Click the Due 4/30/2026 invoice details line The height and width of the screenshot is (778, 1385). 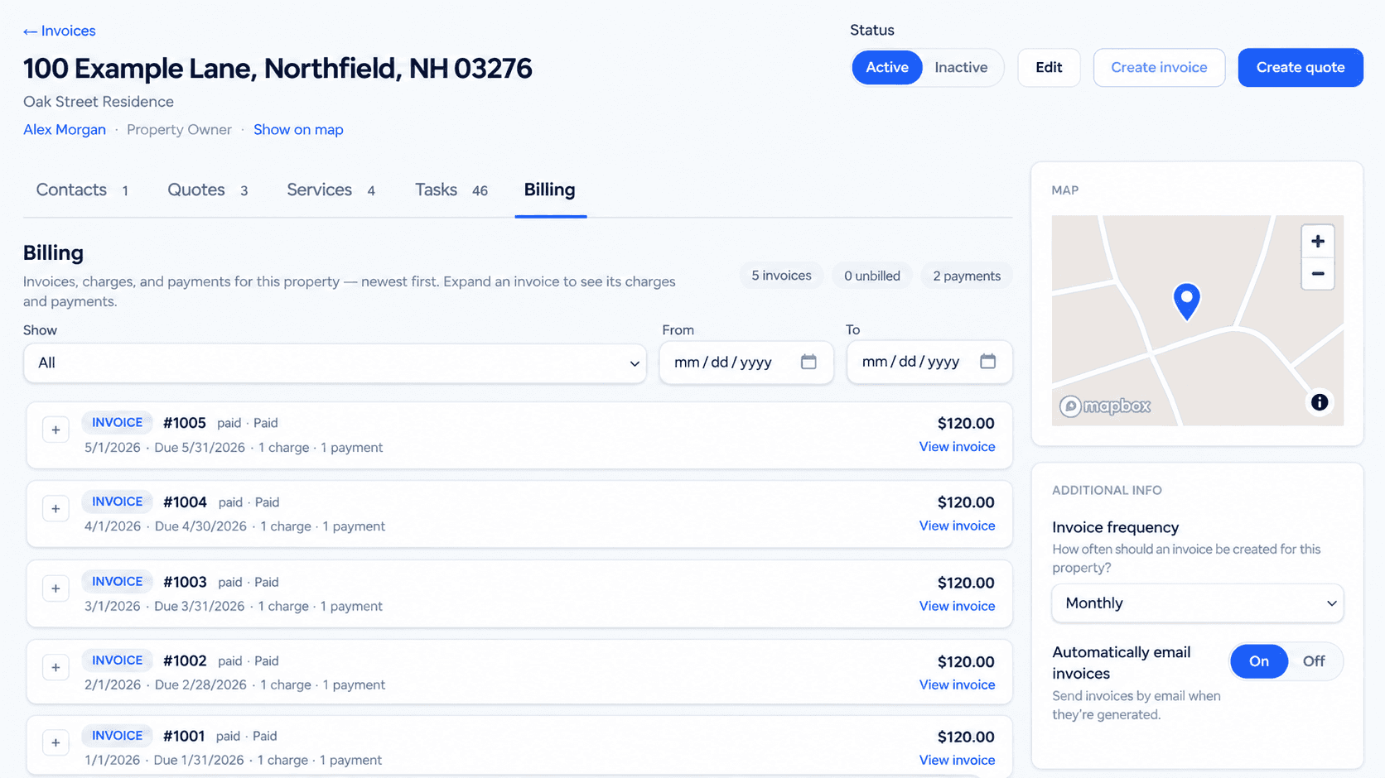pos(234,527)
